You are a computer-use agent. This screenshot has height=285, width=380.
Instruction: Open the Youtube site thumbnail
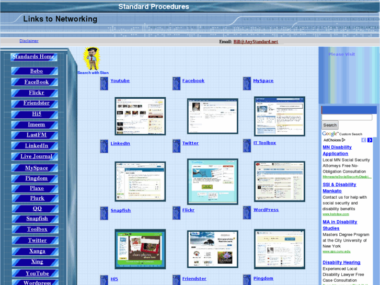tap(140, 116)
